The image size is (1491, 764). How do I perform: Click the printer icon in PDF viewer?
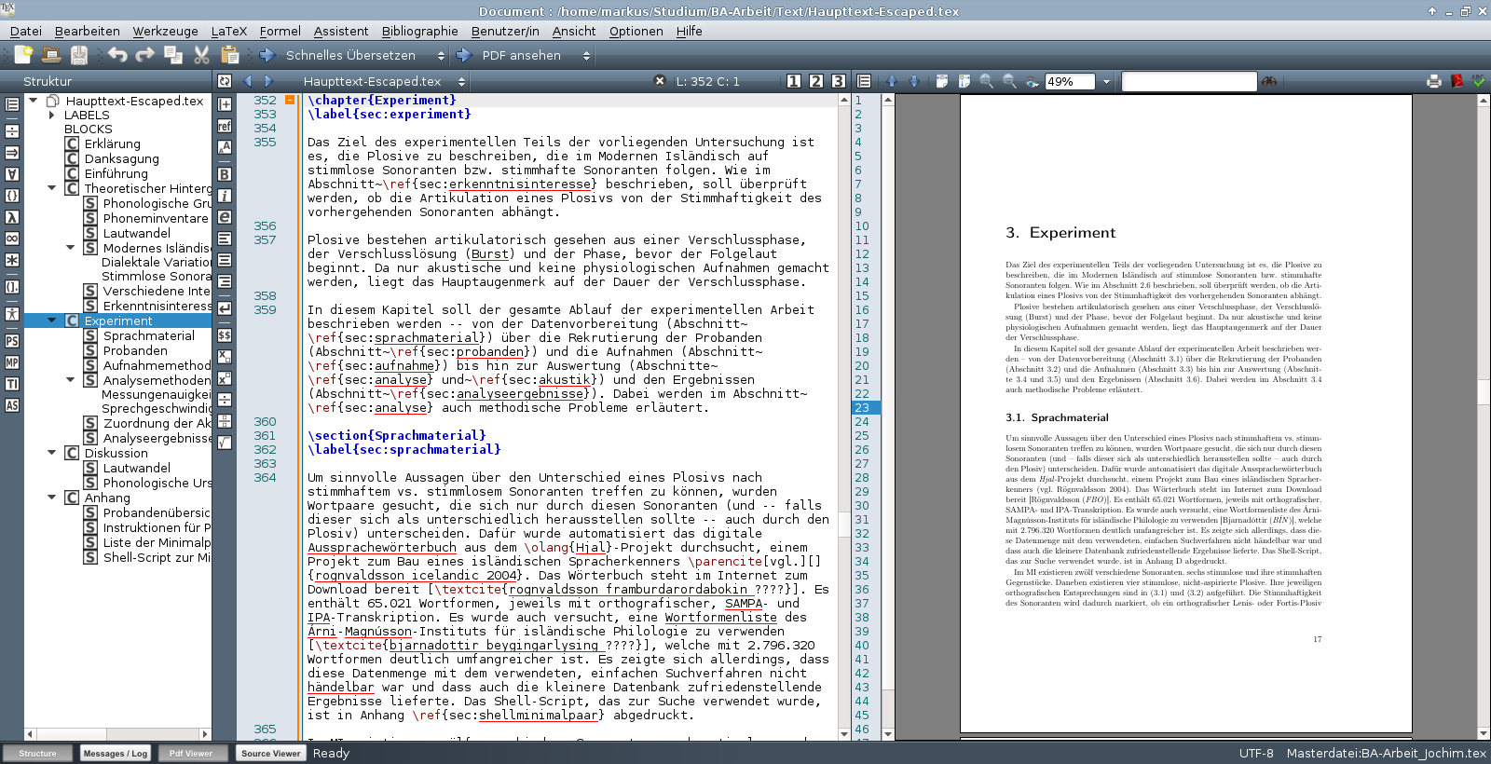pyautogui.click(x=1434, y=82)
